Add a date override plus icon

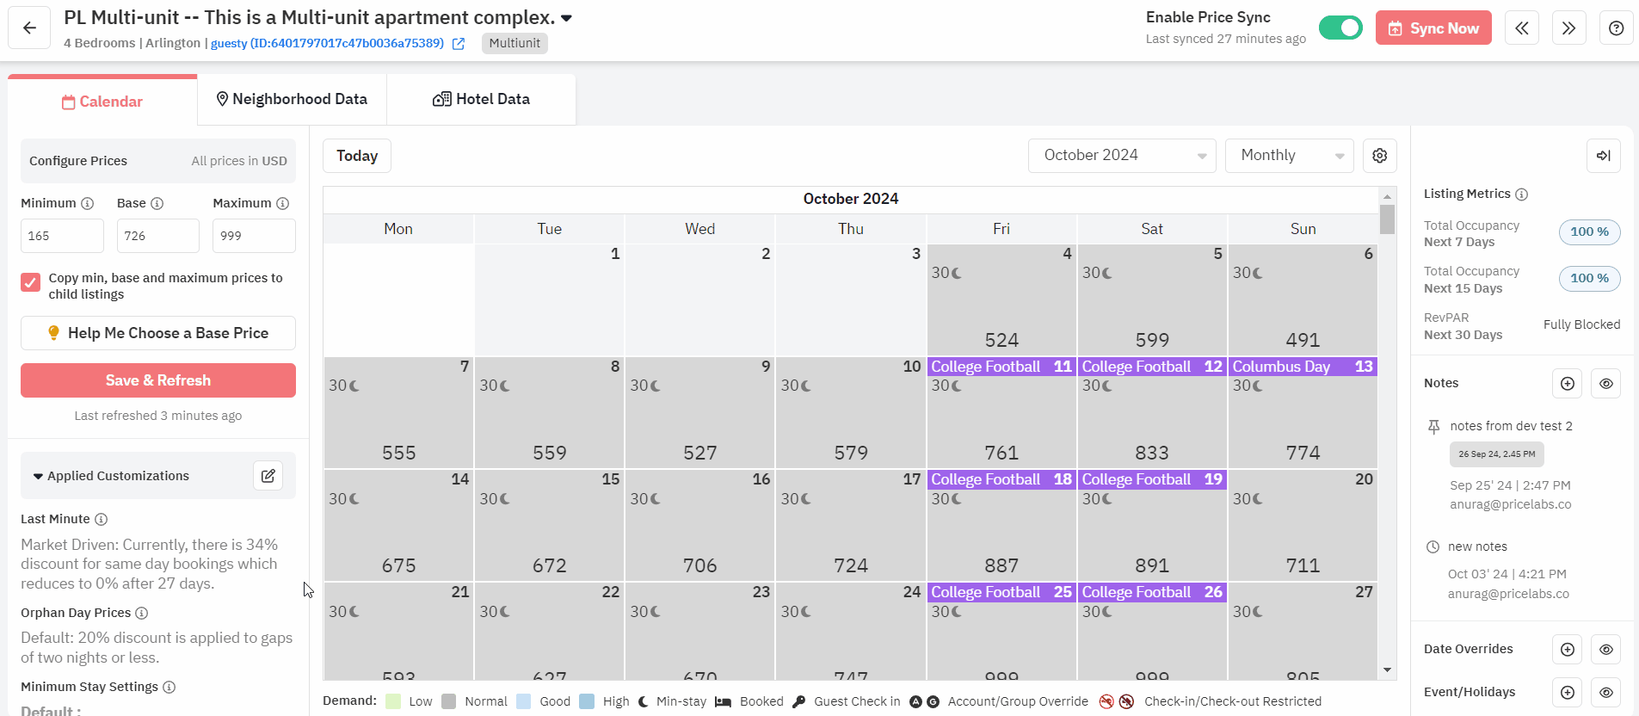coord(1567,650)
